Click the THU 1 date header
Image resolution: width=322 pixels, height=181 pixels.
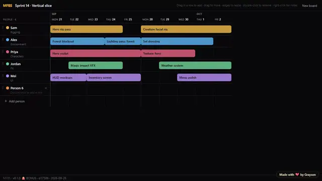(200, 19)
